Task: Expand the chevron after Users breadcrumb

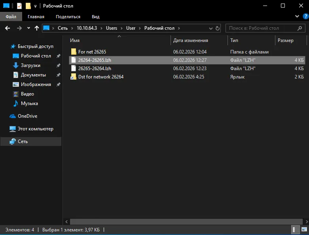Action: point(121,28)
